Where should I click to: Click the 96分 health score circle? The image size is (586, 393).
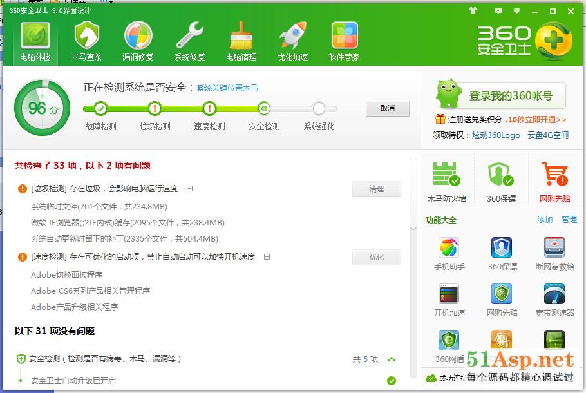coord(43,108)
